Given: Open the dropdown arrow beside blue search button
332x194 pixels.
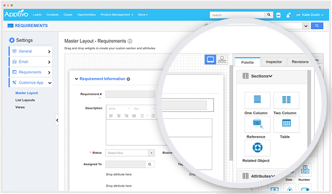Looking at the screenshot, I should pyautogui.click(x=306, y=26).
